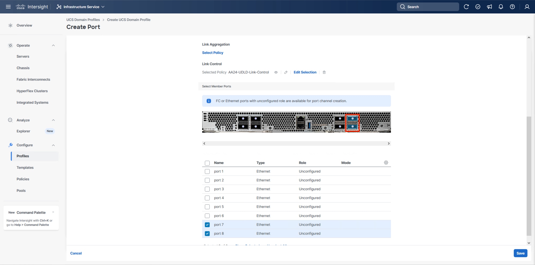Save the port configuration
The height and width of the screenshot is (265, 535).
pyautogui.click(x=520, y=253)
